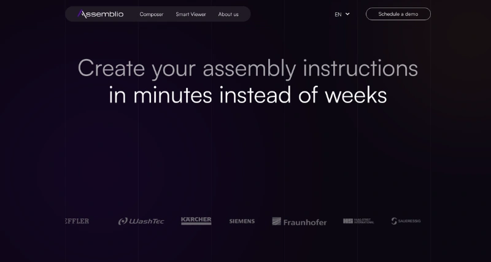Click the WashTec logo
Image resolution: width=491 pixels, height=262 pixels.
[x=141, y=222]
